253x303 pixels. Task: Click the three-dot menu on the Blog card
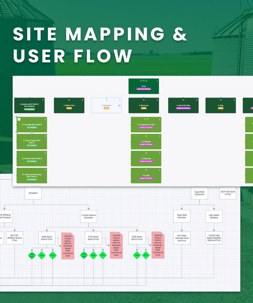[x=234, y=100]
